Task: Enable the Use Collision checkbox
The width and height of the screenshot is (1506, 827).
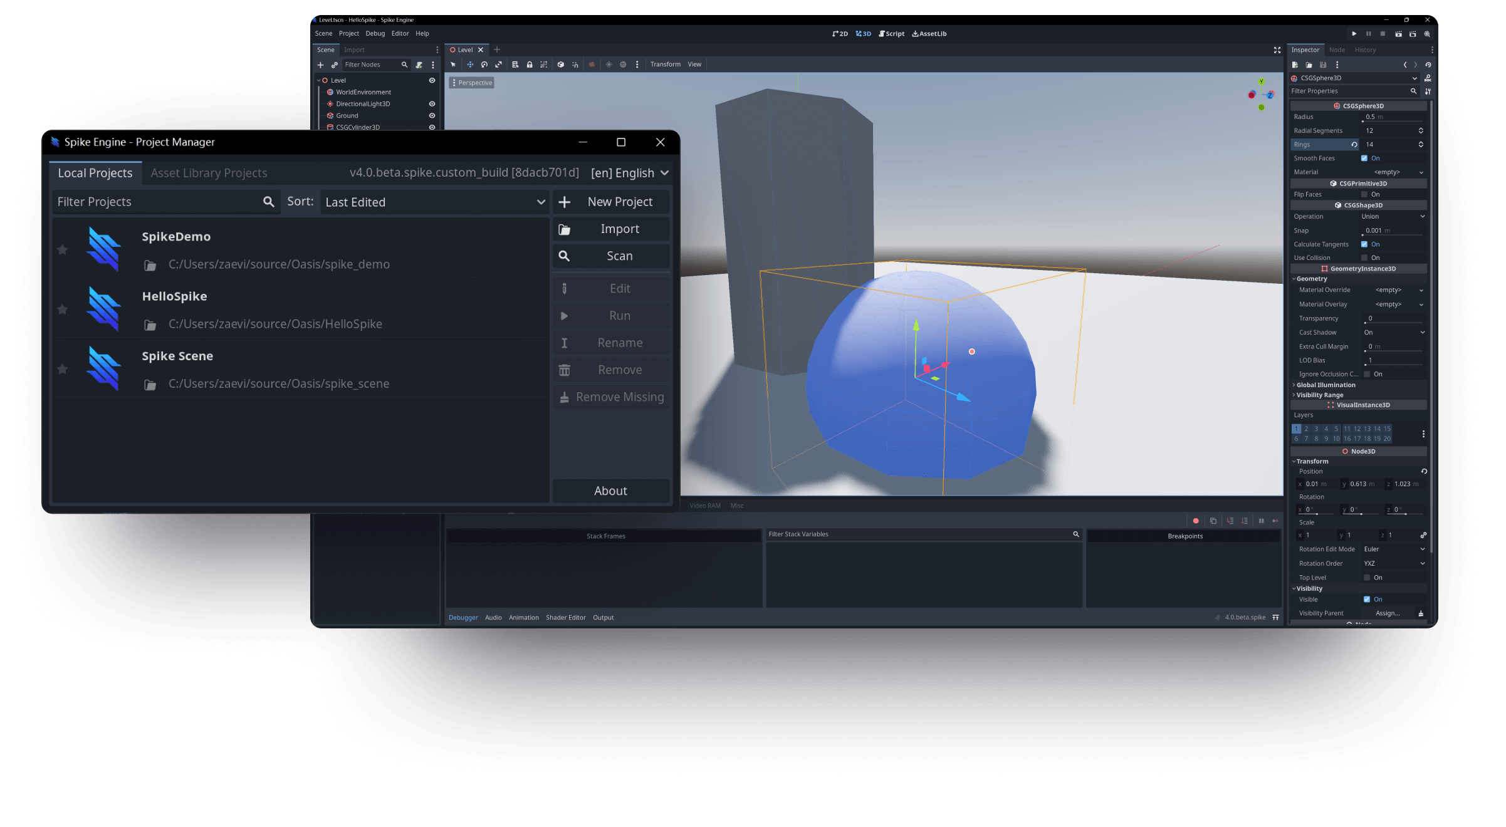Action: point(1364,257)
